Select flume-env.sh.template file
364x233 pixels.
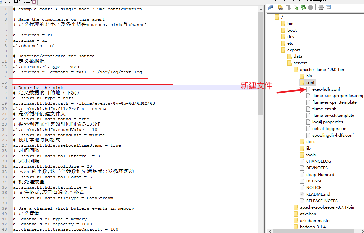pyautogui.click(x=333, y=116)
